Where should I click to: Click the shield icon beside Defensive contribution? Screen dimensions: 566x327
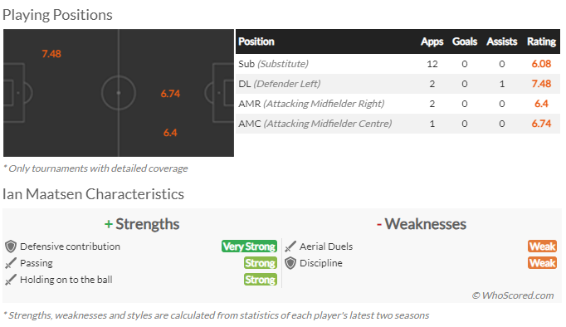click(11, 246)
